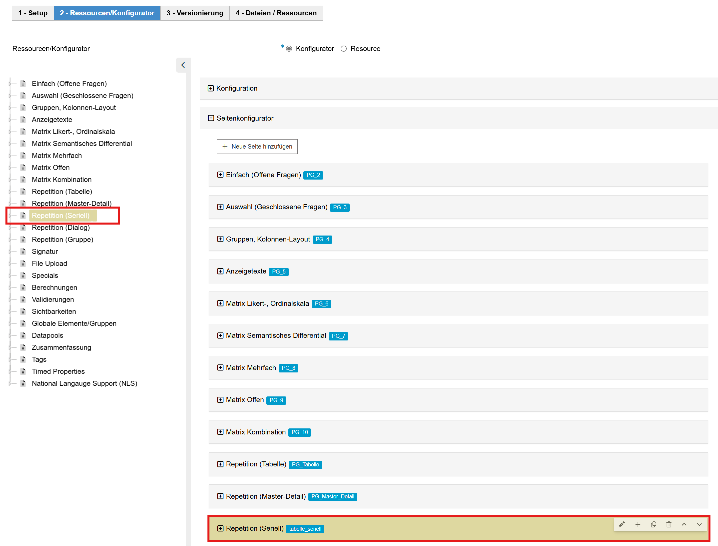This screenshot has width=718, height=546.
Task: Click the document icon next to Signatur
Action: 23,252
